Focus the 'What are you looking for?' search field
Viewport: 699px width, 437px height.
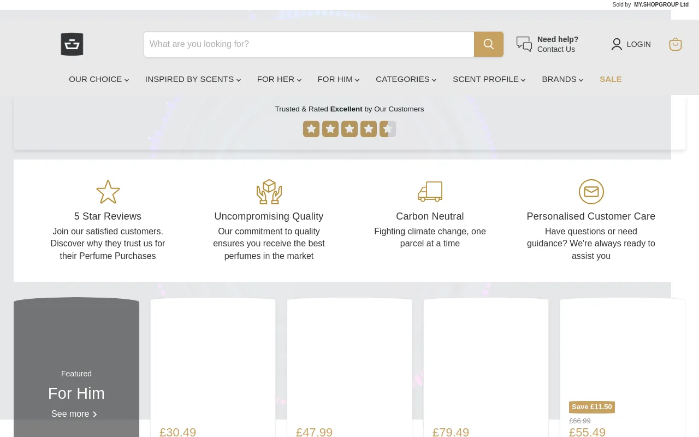[309, 44]
